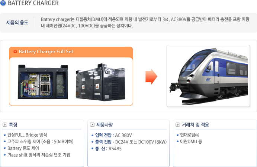This screenshot has width=257, height=167.
Task: Select the Battery Charger Full Set tab header
Action: [x=71, y=52]
